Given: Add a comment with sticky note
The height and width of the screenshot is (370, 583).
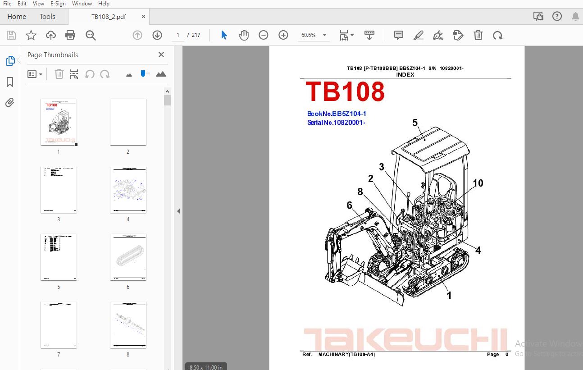Looking at the screenshot, I should 399,35.
